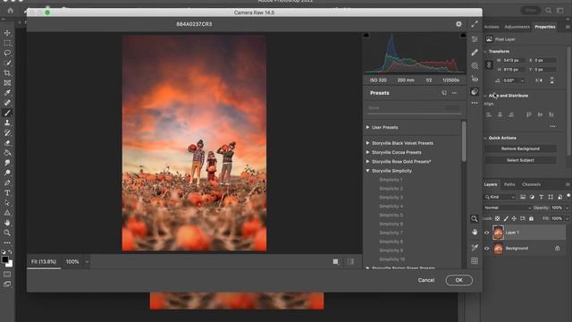
Task: Select the Lasso tool
Action: (x=7, y=53)
